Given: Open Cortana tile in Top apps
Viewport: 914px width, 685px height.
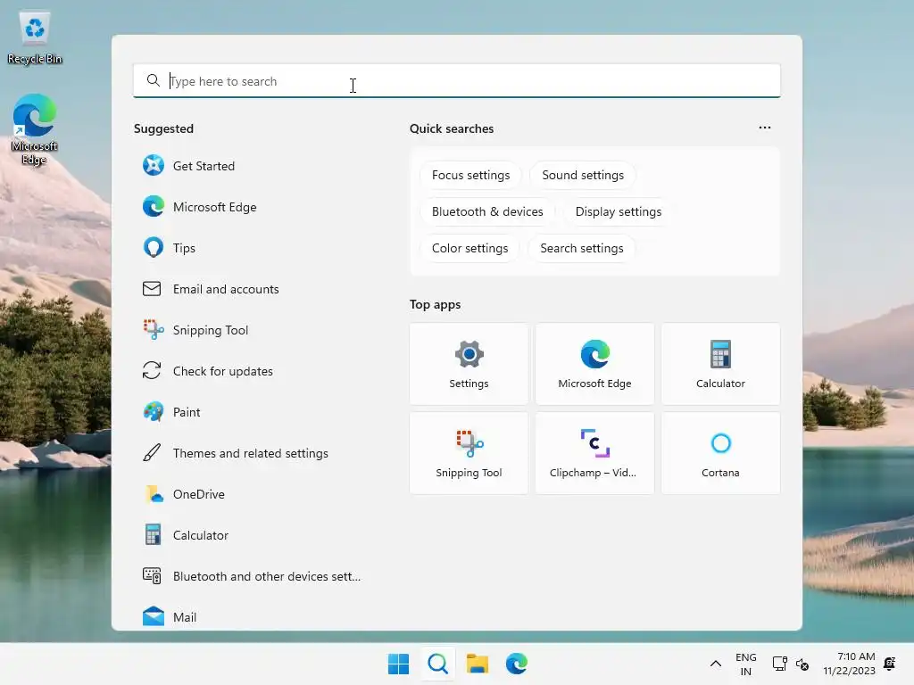Looking at the screenshot, I should click(x=720, y=453).
